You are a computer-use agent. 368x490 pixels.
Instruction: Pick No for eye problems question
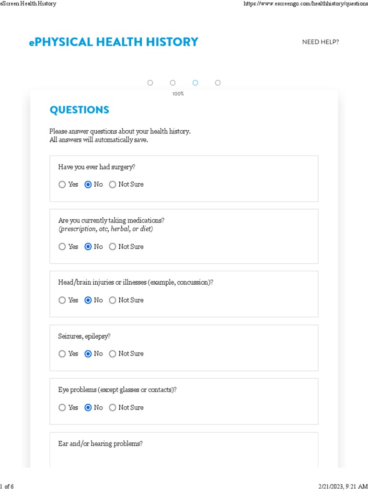tap(88, 408)
